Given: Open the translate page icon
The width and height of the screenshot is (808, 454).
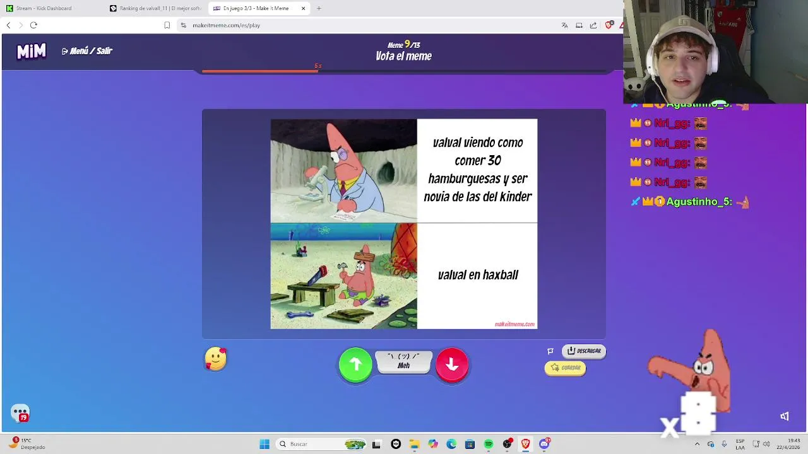Looking at the screenshot, I should pos(564,25).
